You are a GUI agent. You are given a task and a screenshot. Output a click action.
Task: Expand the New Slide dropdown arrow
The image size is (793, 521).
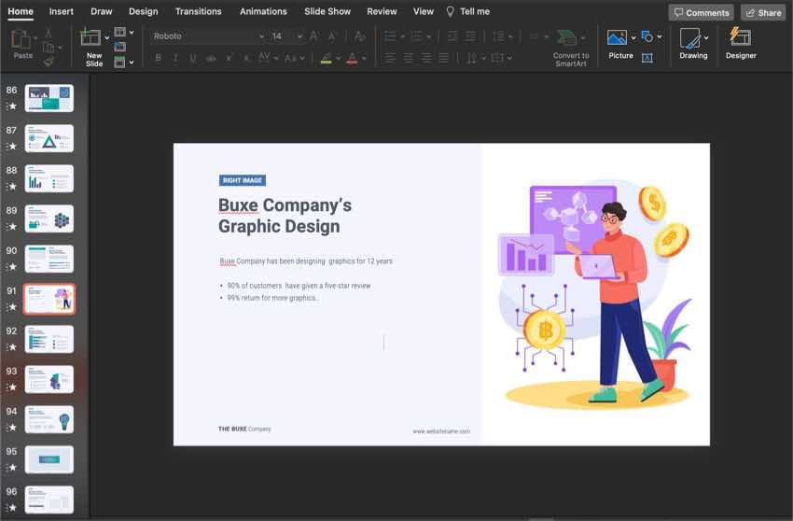(x=106, y=38)
